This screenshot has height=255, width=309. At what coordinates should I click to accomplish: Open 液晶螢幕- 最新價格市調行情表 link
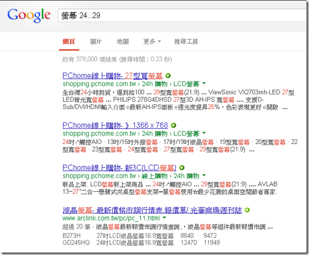[152, 210]
